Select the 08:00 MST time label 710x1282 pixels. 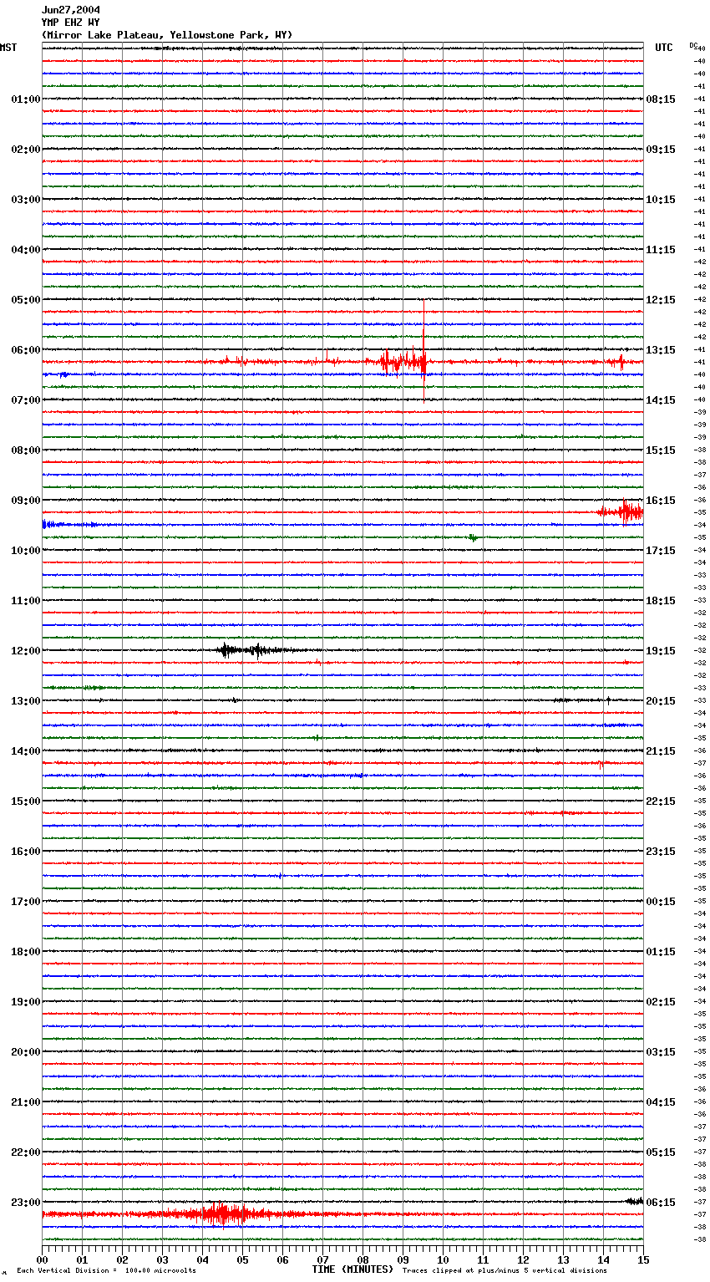click(26, 450)
